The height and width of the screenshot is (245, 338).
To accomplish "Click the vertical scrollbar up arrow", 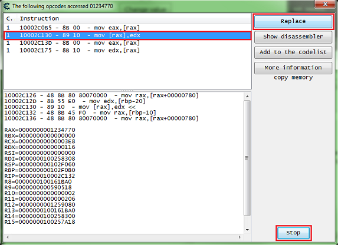I will (247, 96).
